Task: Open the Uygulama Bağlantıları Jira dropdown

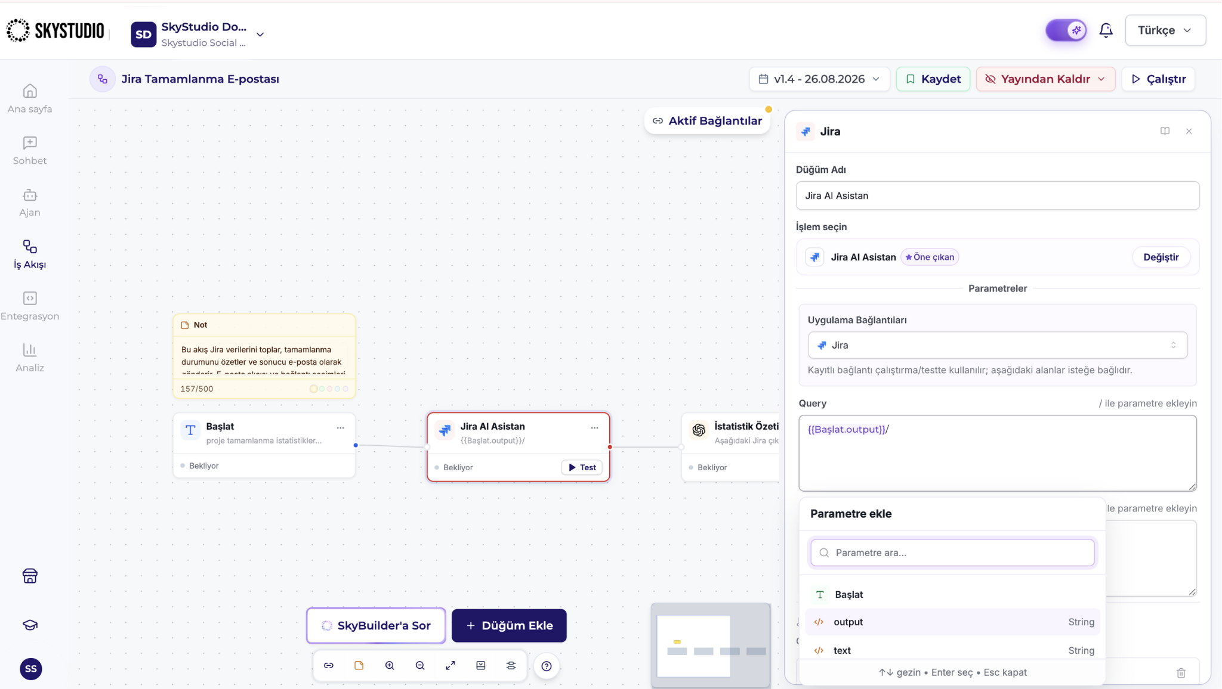Action: coord(998,345)
